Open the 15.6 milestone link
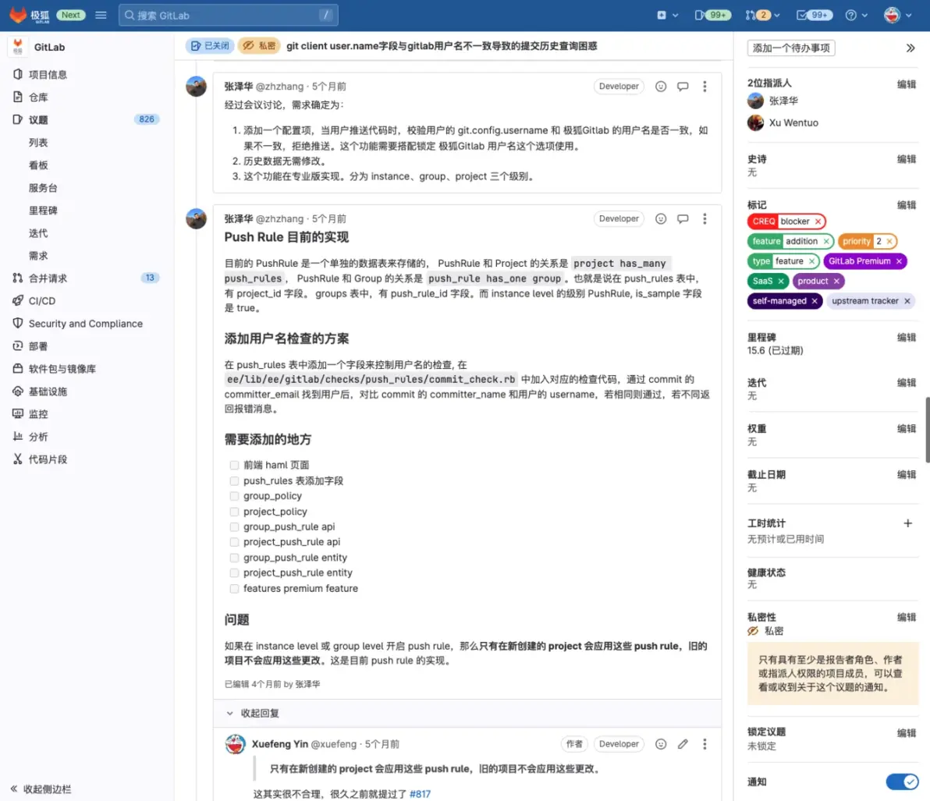This screenshot has width=930, height=801. pyautogui.click(x=776, y=350)
